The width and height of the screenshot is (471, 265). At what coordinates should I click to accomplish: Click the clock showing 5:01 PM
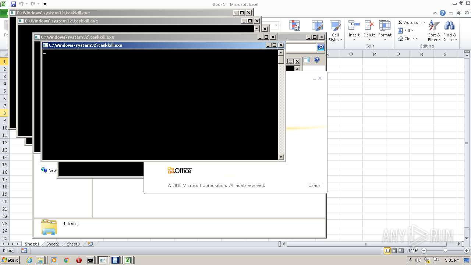pyautogui.click(x=452, y=260)
